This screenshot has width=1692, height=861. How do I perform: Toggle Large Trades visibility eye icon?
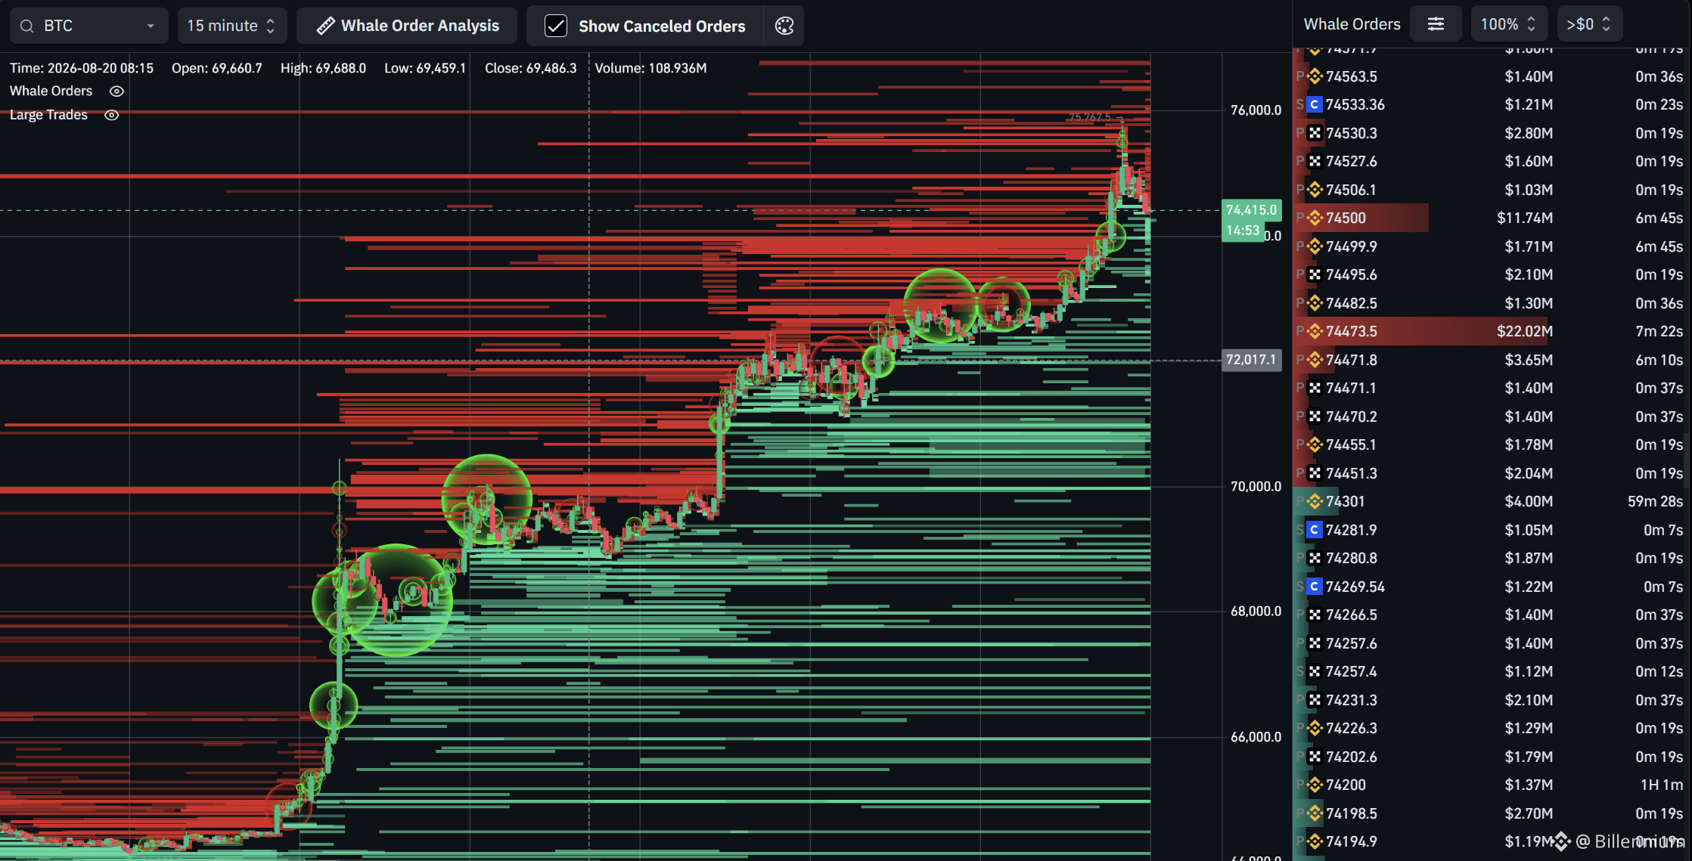coord(111,115)
